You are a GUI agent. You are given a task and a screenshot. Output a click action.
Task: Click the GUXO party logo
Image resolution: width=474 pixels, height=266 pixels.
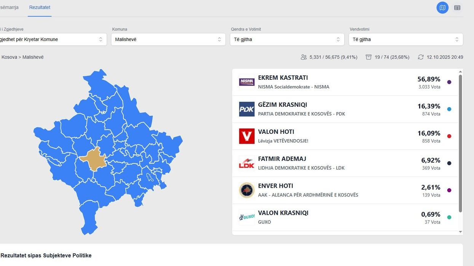(246, 217)
